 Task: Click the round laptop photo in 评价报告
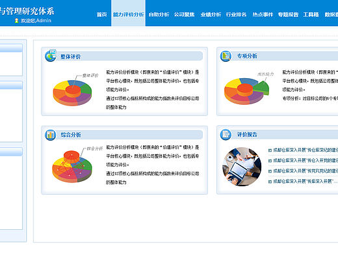pos(242,167)
